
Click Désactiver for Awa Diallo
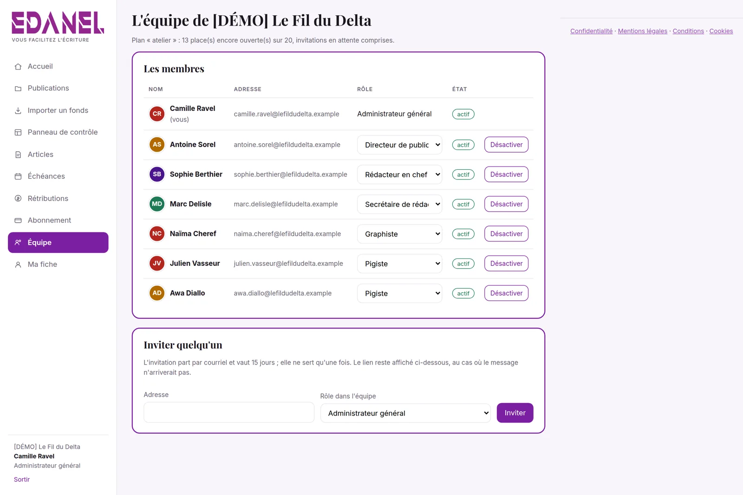[x=506, y=293]
